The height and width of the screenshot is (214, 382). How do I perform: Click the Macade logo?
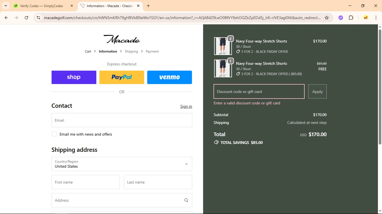point(122,39)
